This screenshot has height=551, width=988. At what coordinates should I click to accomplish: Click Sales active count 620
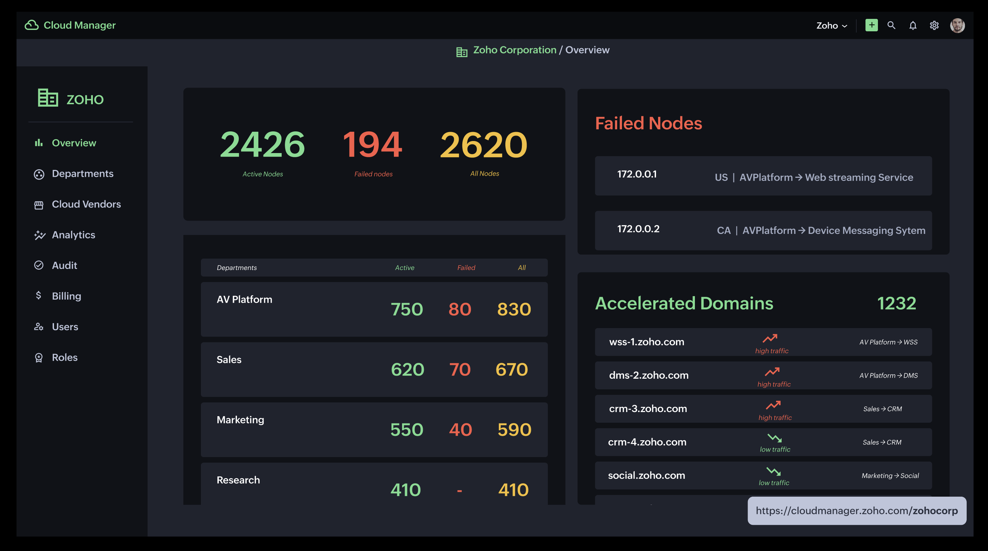[407, 370]
